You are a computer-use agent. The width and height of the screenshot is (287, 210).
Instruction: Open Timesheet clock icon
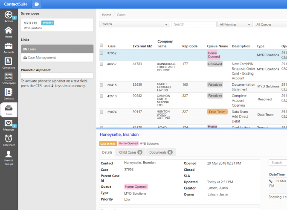9,139
